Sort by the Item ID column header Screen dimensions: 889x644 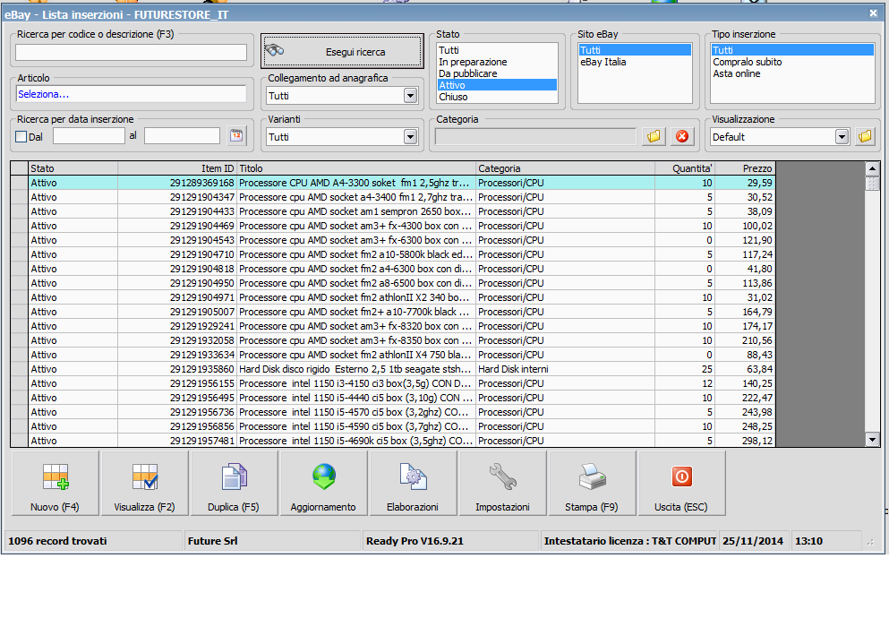click(177, 168)
